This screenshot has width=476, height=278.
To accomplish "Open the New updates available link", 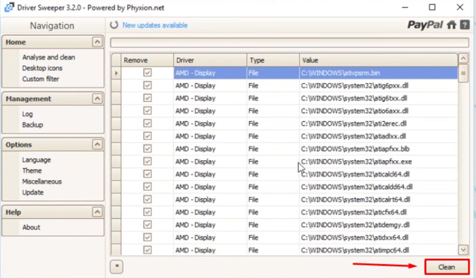I will pos(155,25).
